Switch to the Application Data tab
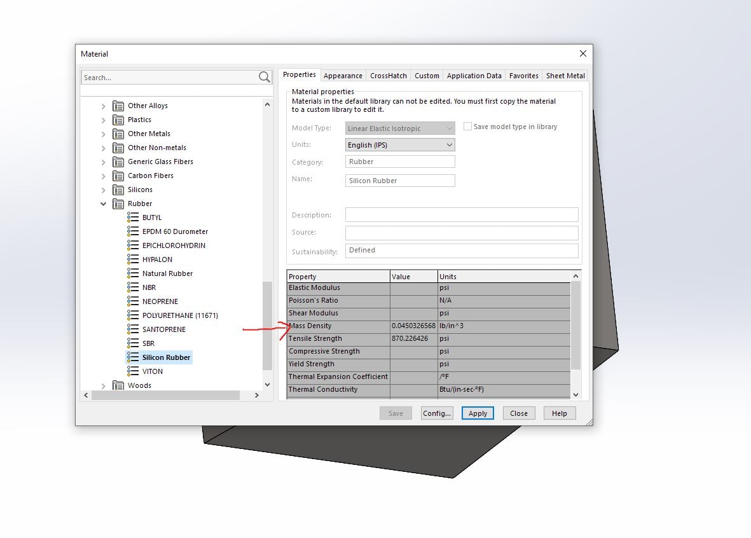The image size is (751, 538). click(x=474, y=76)
